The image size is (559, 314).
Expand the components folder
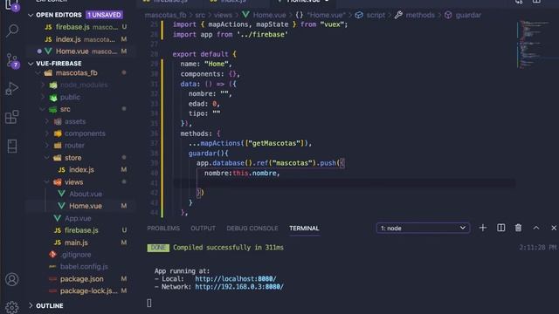(85, 133)
